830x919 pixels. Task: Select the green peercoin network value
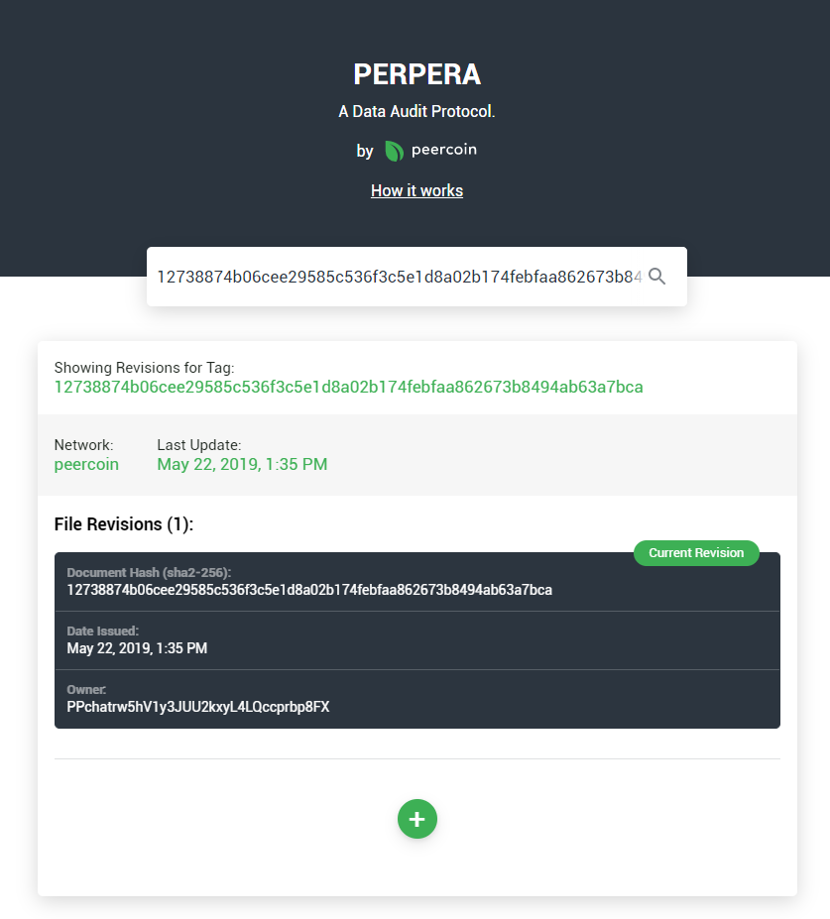86,464
